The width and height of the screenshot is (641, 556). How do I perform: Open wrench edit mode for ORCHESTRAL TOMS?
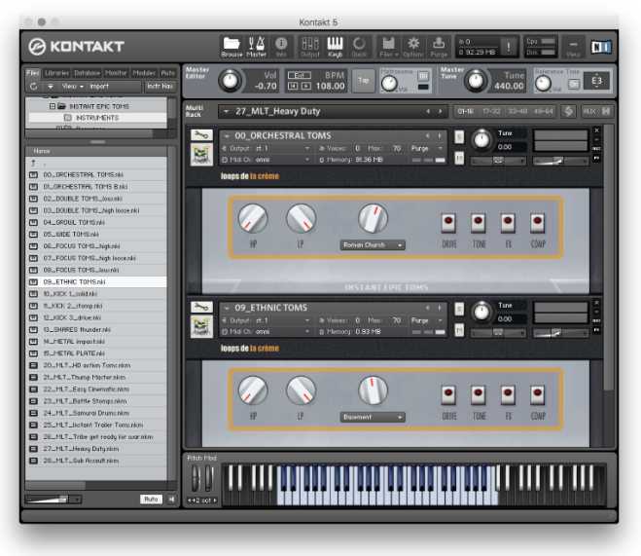(x=201, y=135)
